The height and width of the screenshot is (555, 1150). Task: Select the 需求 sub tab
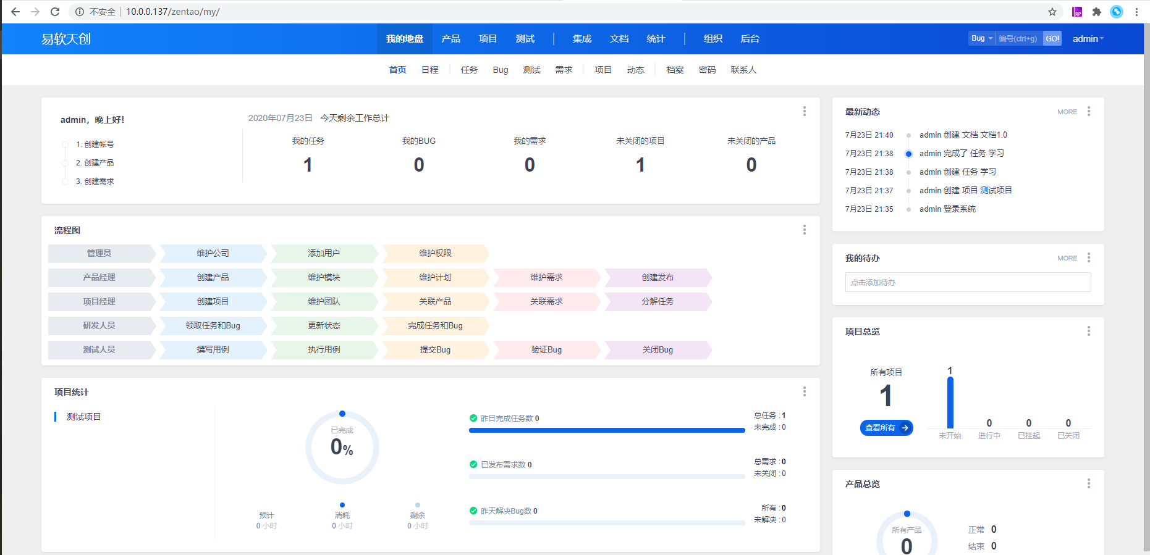(x=564, y=70)
